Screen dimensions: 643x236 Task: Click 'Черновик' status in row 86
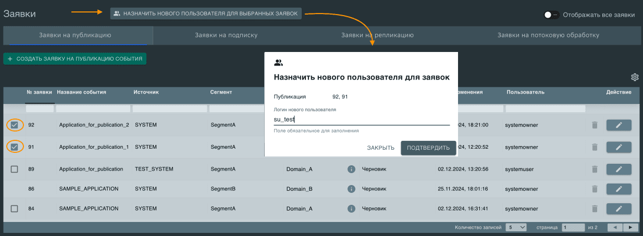point(373,189)
